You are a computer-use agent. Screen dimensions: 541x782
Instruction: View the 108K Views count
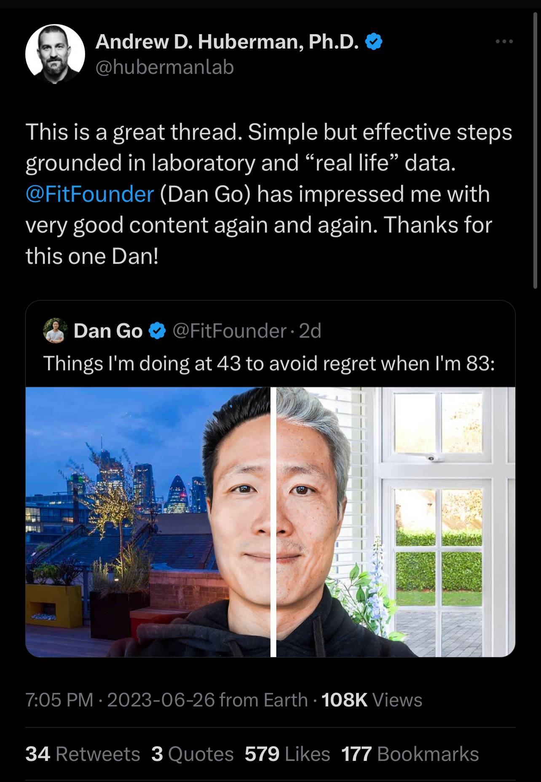(372, 700)
